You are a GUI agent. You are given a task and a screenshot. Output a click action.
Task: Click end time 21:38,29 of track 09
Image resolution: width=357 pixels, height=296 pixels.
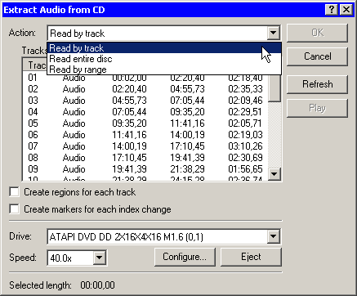(x=187, y=169)
